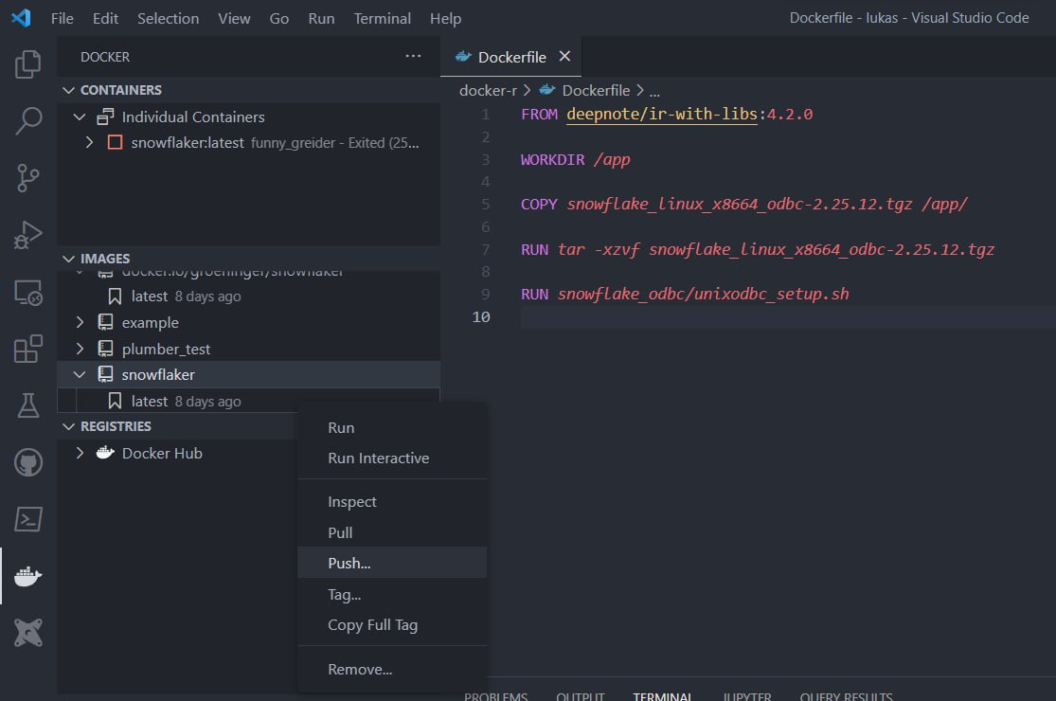Image resolution: width=1056 pixels, height=701 pixels.
Task: Choose Inspect from context menu
Action: pos(392,502)
